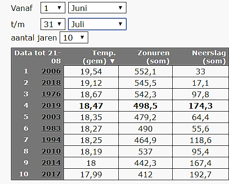
Task: Open the t/m day dropdown showing 31
Action: pos(53,24)
